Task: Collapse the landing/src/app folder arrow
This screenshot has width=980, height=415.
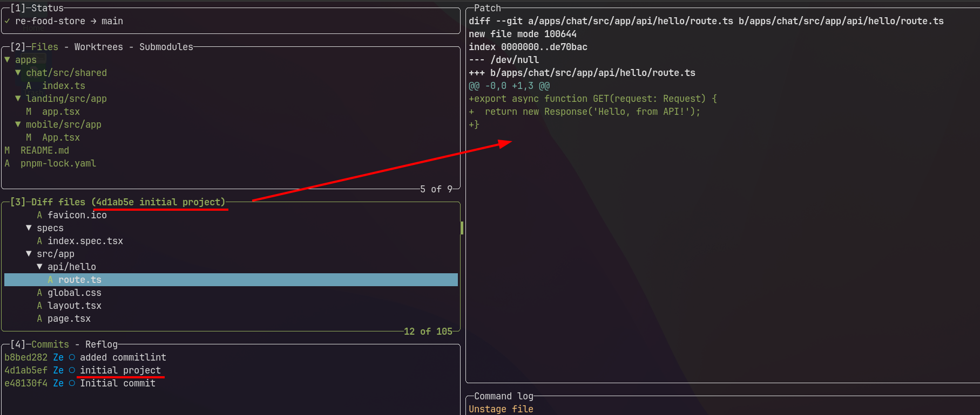Action: [18, 99]
